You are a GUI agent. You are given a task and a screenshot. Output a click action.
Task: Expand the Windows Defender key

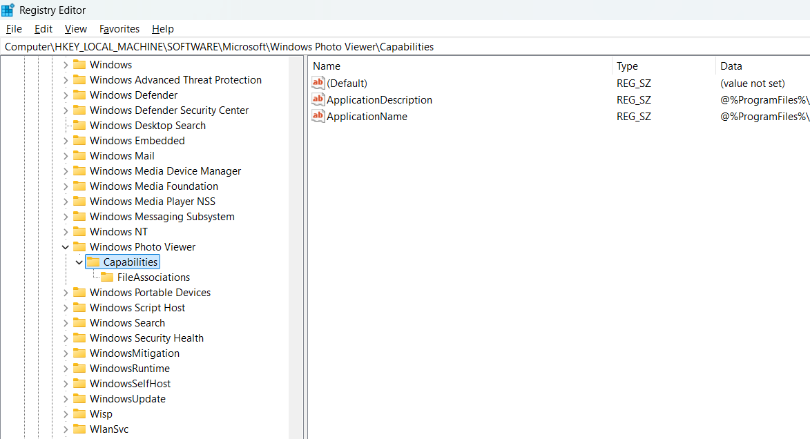[66, 95]
